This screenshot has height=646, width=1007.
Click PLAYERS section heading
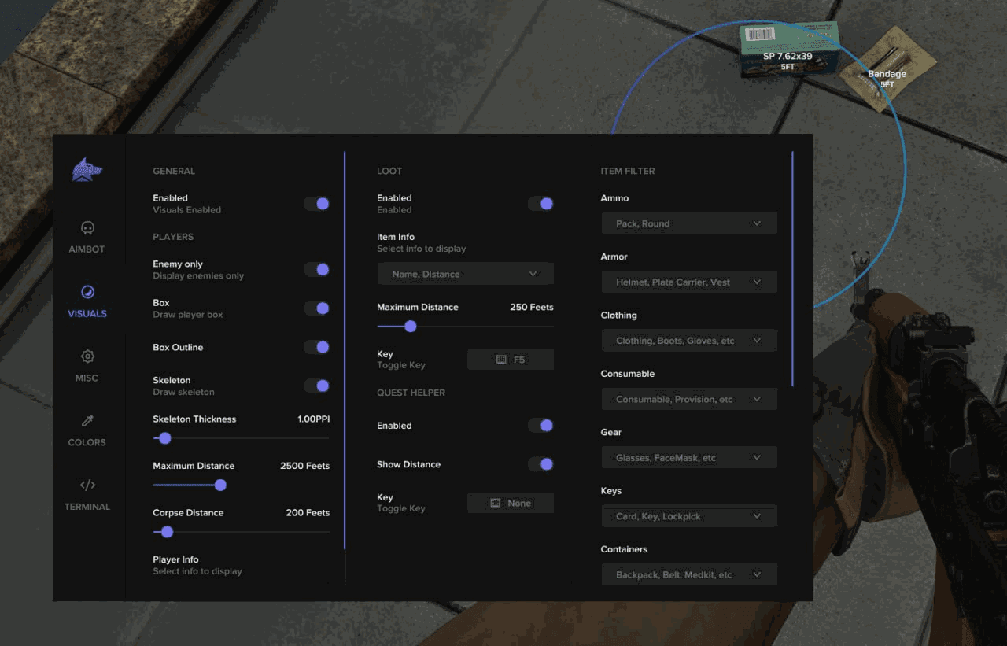pyautogui.click(x=173, y=237)
